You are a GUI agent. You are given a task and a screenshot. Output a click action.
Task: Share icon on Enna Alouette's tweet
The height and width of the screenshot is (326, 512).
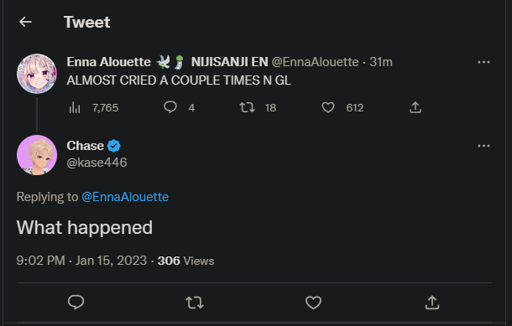415,107
